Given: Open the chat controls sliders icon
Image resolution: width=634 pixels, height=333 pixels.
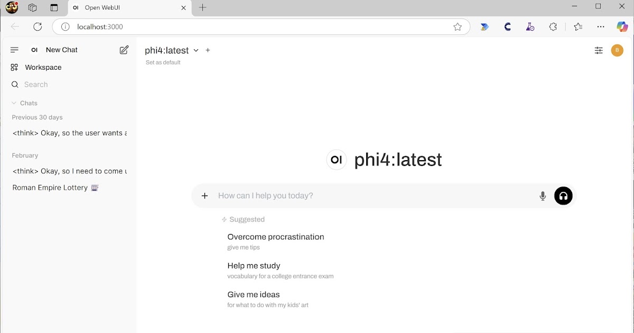Looking at the screenshot, I should pyautogui.click(x=599, y=50).
